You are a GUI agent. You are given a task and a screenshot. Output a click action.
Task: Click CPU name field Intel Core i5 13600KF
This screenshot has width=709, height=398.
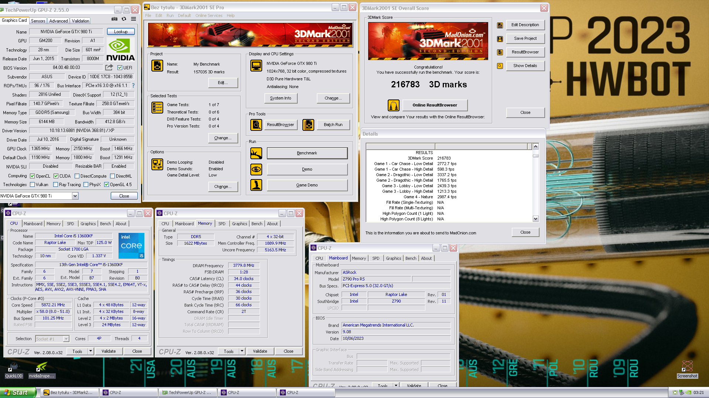pos(73,236)
